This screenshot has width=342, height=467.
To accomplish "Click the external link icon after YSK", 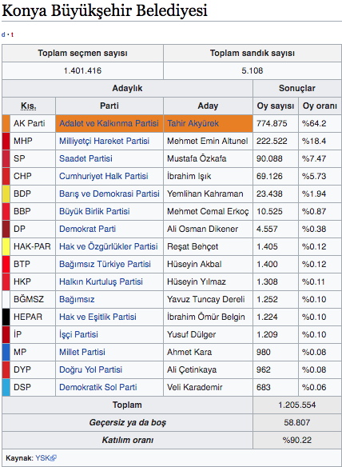I will (54, 457).
